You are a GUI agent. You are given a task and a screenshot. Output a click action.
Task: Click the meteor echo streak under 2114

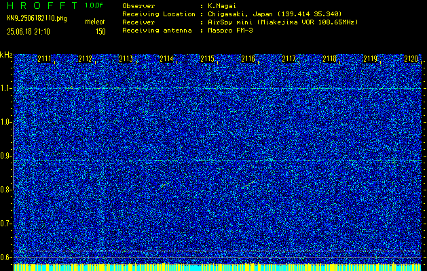165,186
